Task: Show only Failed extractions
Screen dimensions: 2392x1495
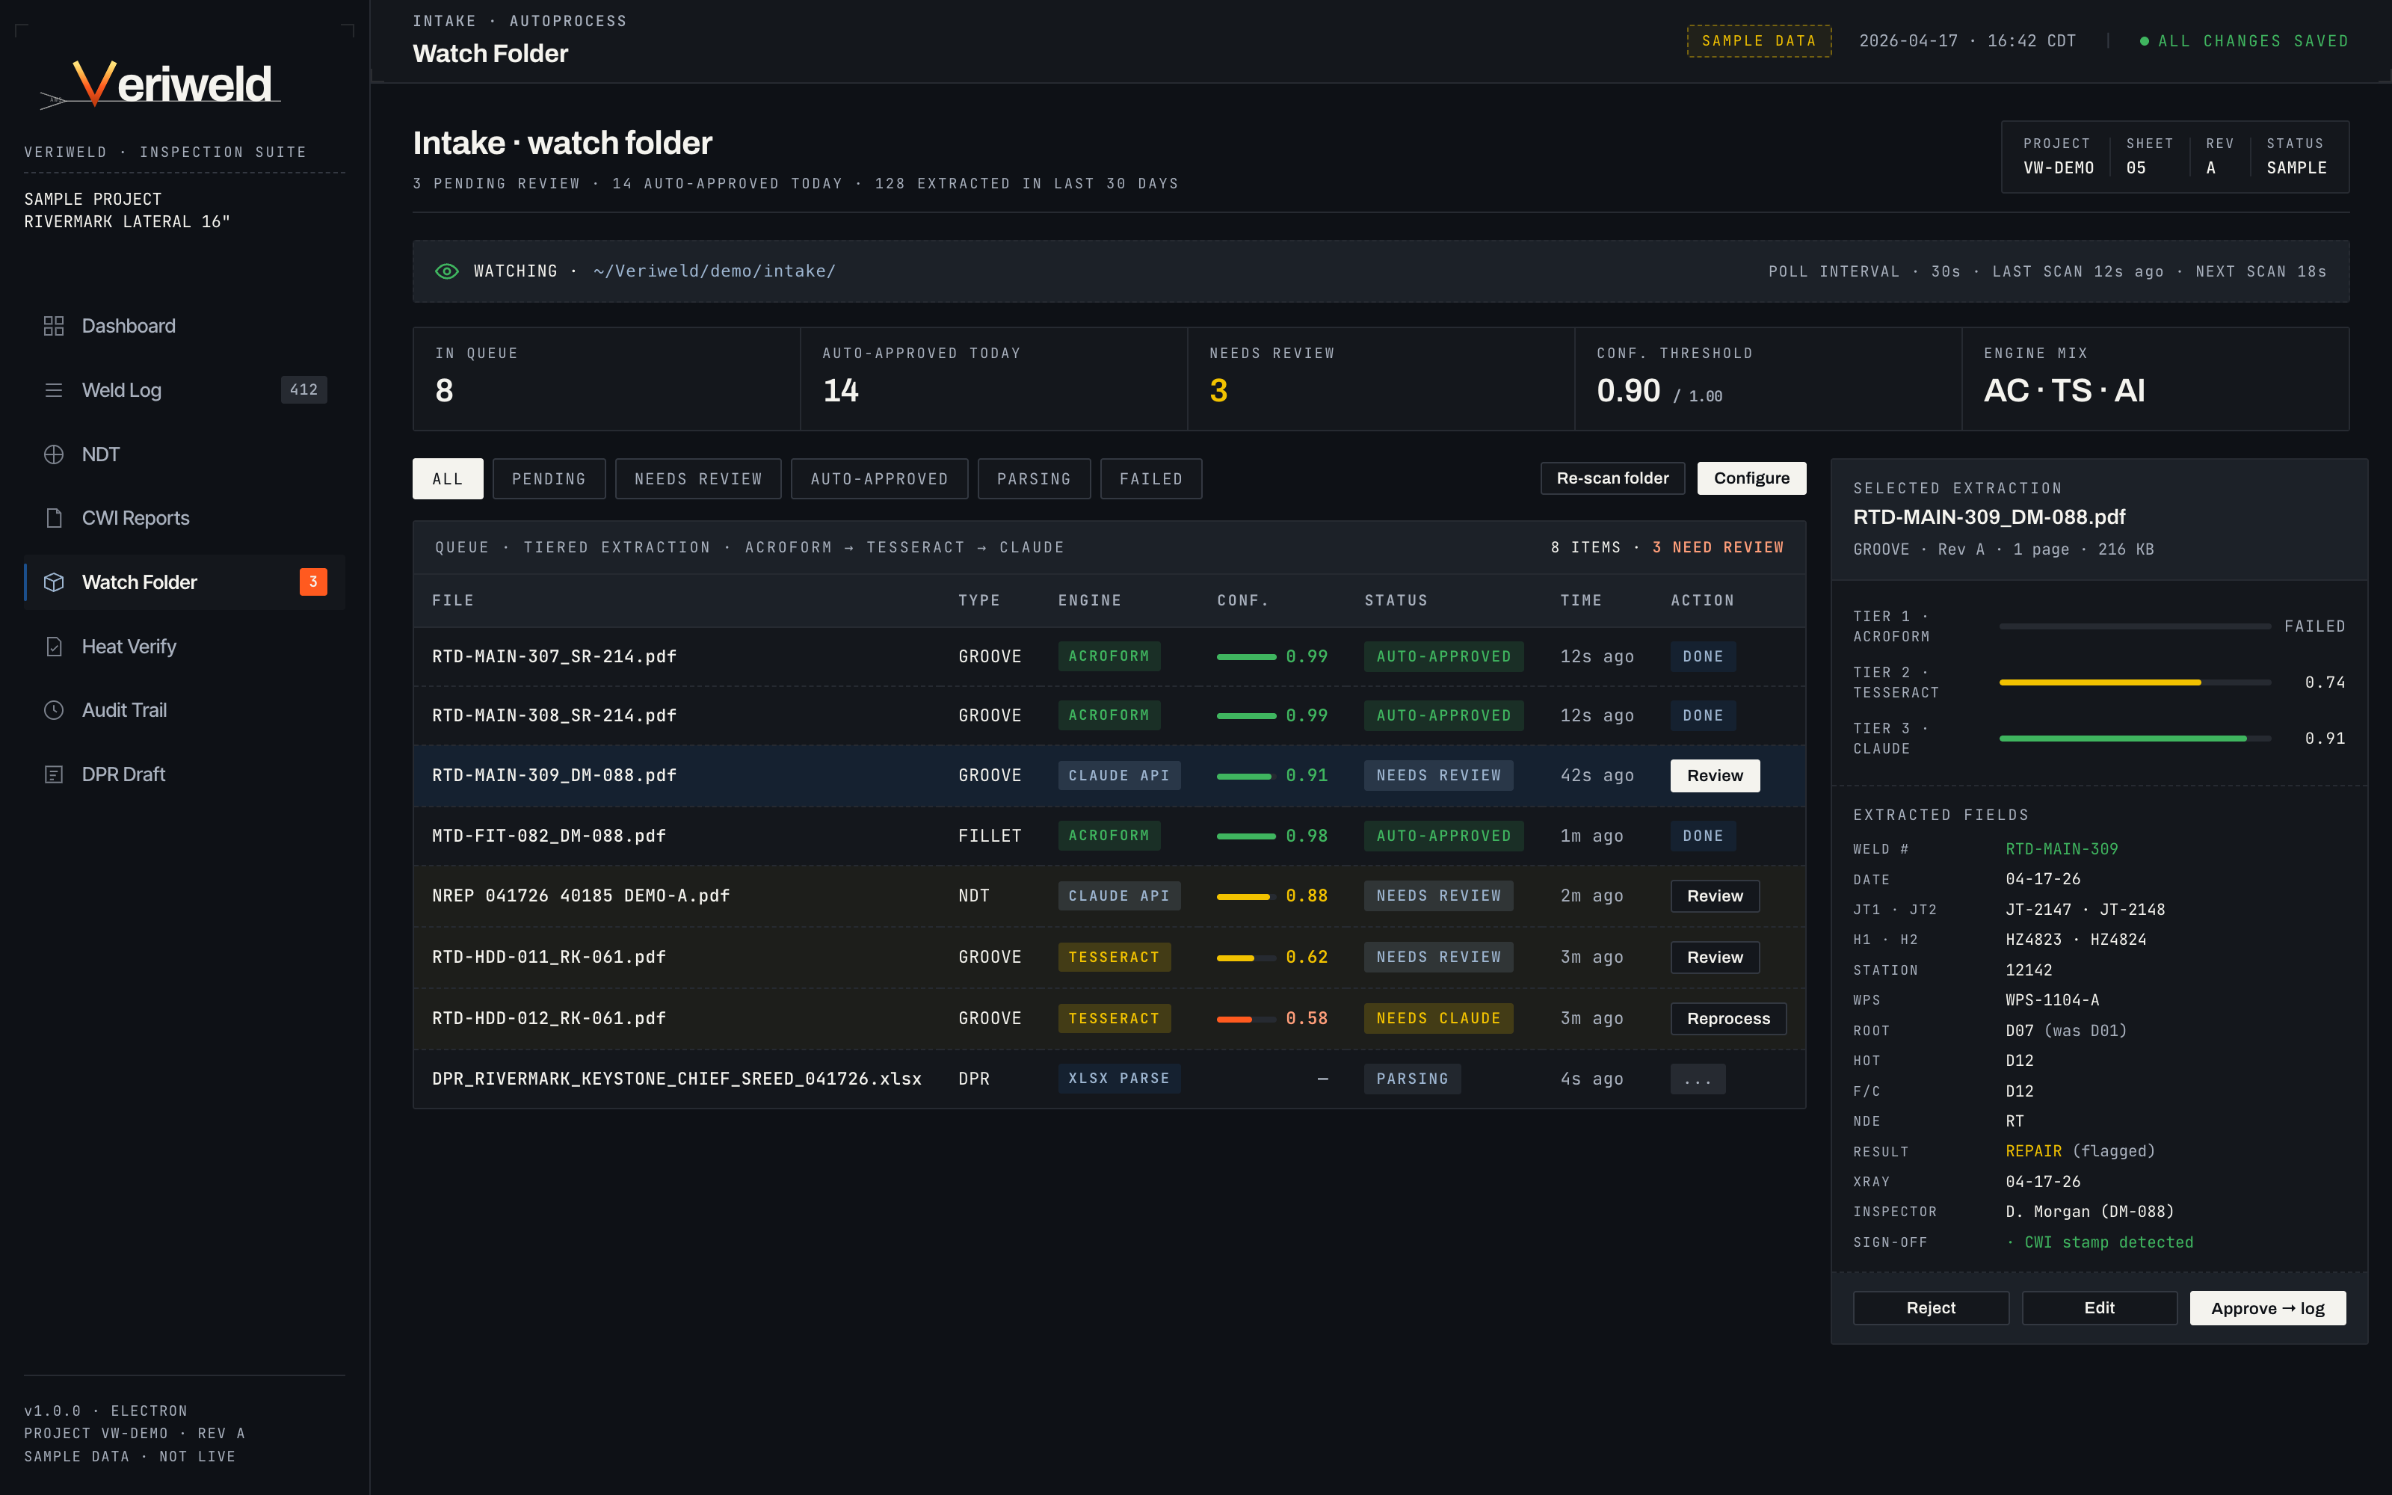Action: click(x=1150, y=478)
